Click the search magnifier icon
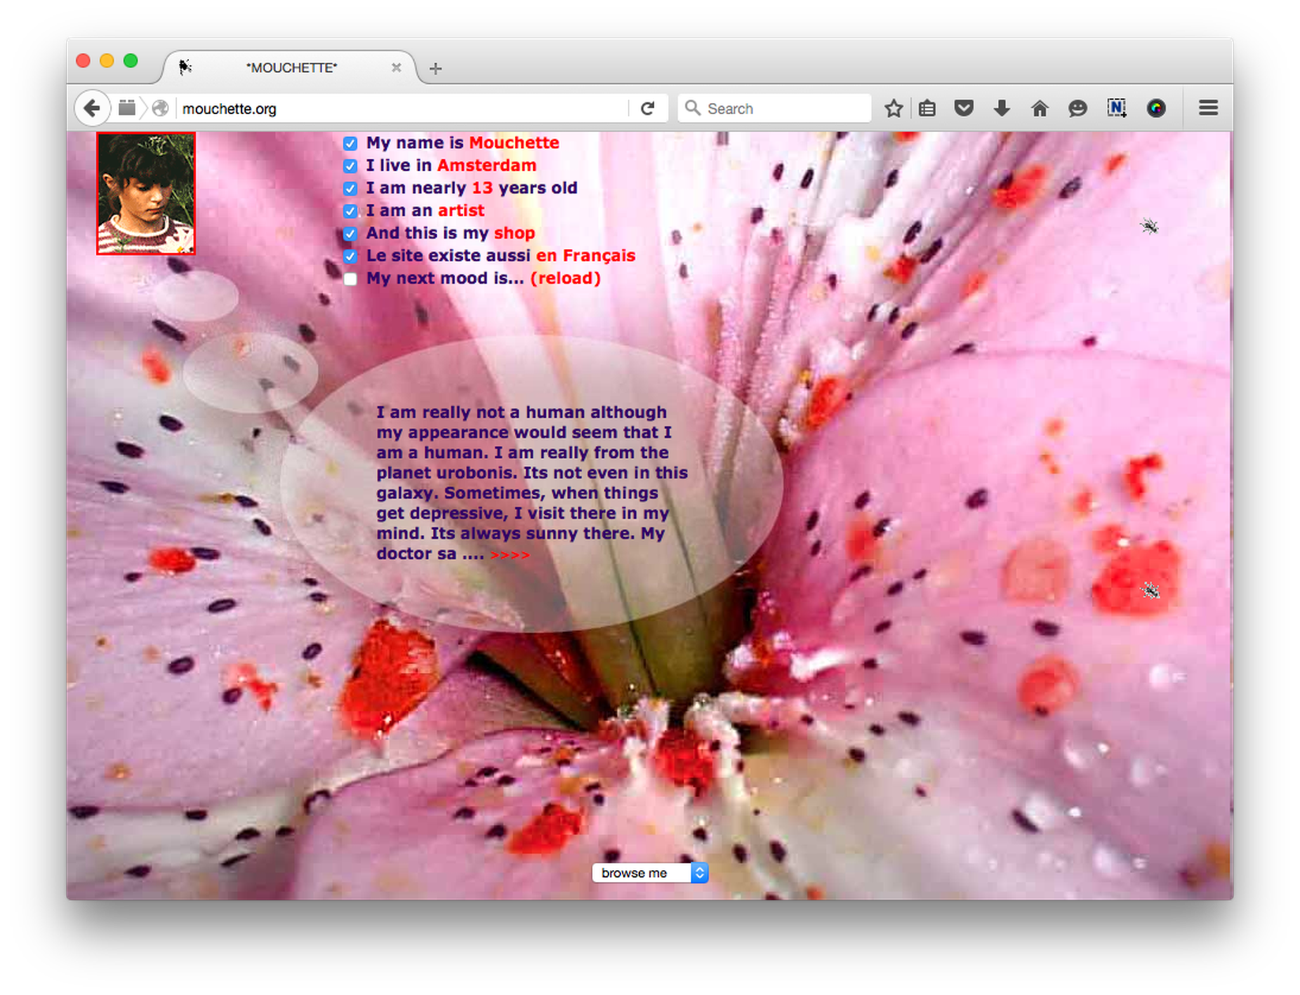The width and height of the screenshot is (1300, 995). click(693, 109)
